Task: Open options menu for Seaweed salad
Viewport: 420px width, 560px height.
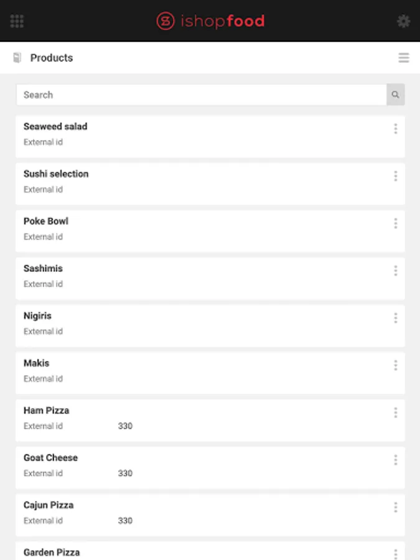Action: [395, 129]
